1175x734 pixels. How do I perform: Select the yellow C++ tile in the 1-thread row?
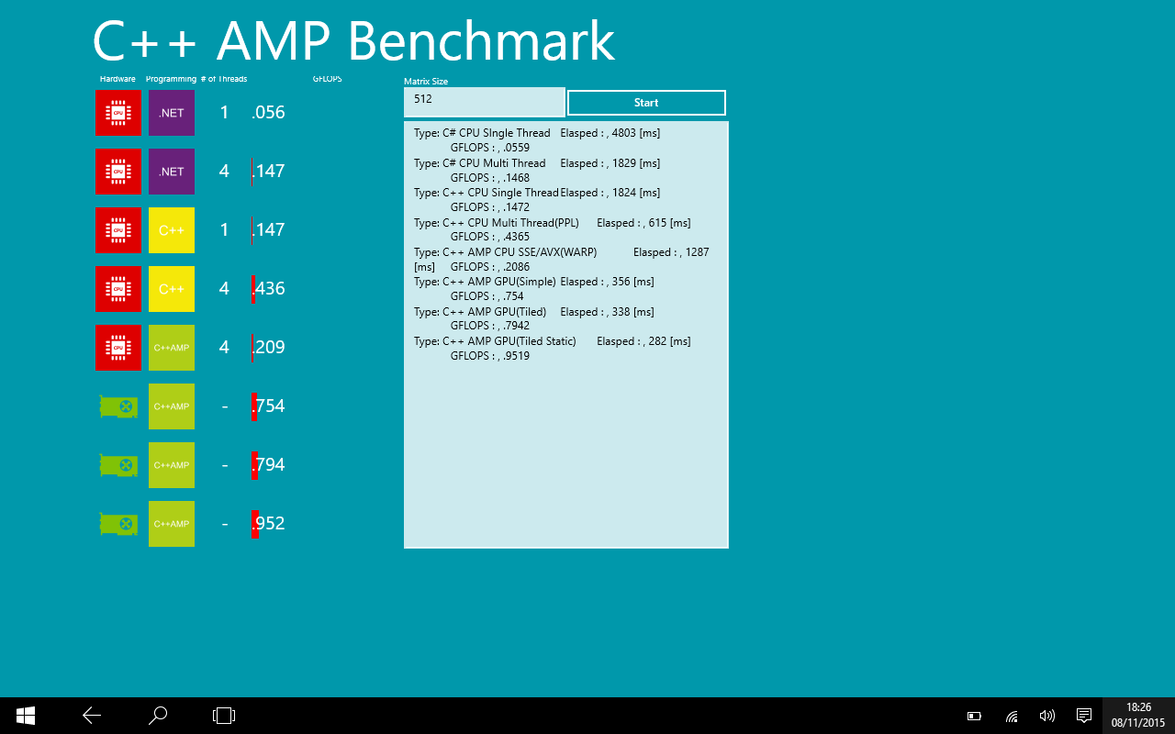pyautogui.click(x=172, y=230)
